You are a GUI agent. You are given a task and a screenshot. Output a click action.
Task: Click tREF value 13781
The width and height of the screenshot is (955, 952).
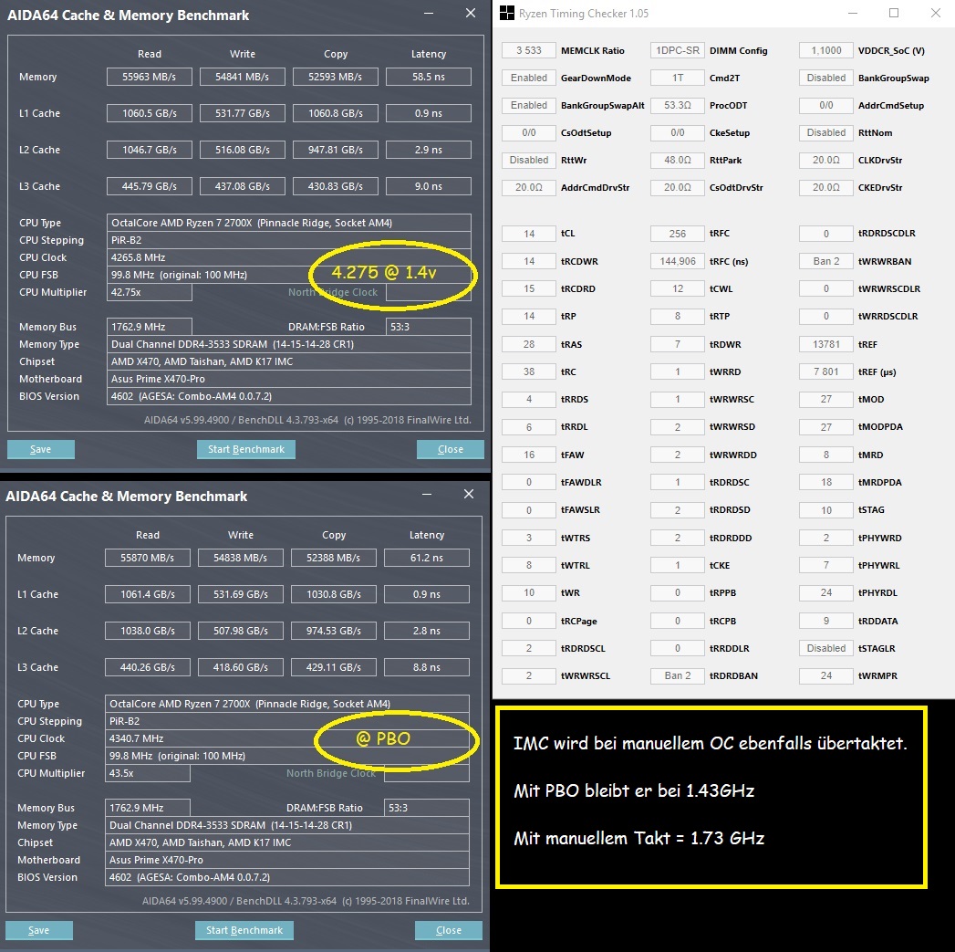(825, 344)
